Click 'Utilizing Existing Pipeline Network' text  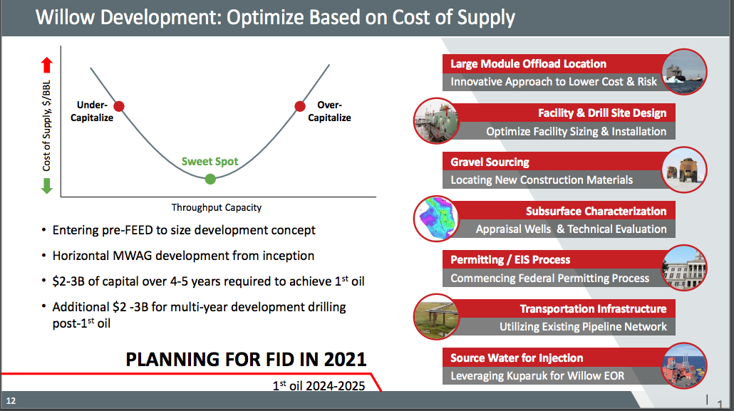(583, 327)
